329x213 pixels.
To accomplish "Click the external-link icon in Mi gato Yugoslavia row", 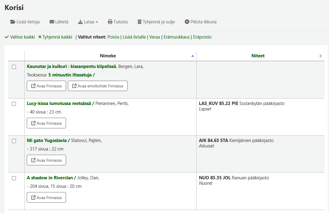I will tap(33, 160).
